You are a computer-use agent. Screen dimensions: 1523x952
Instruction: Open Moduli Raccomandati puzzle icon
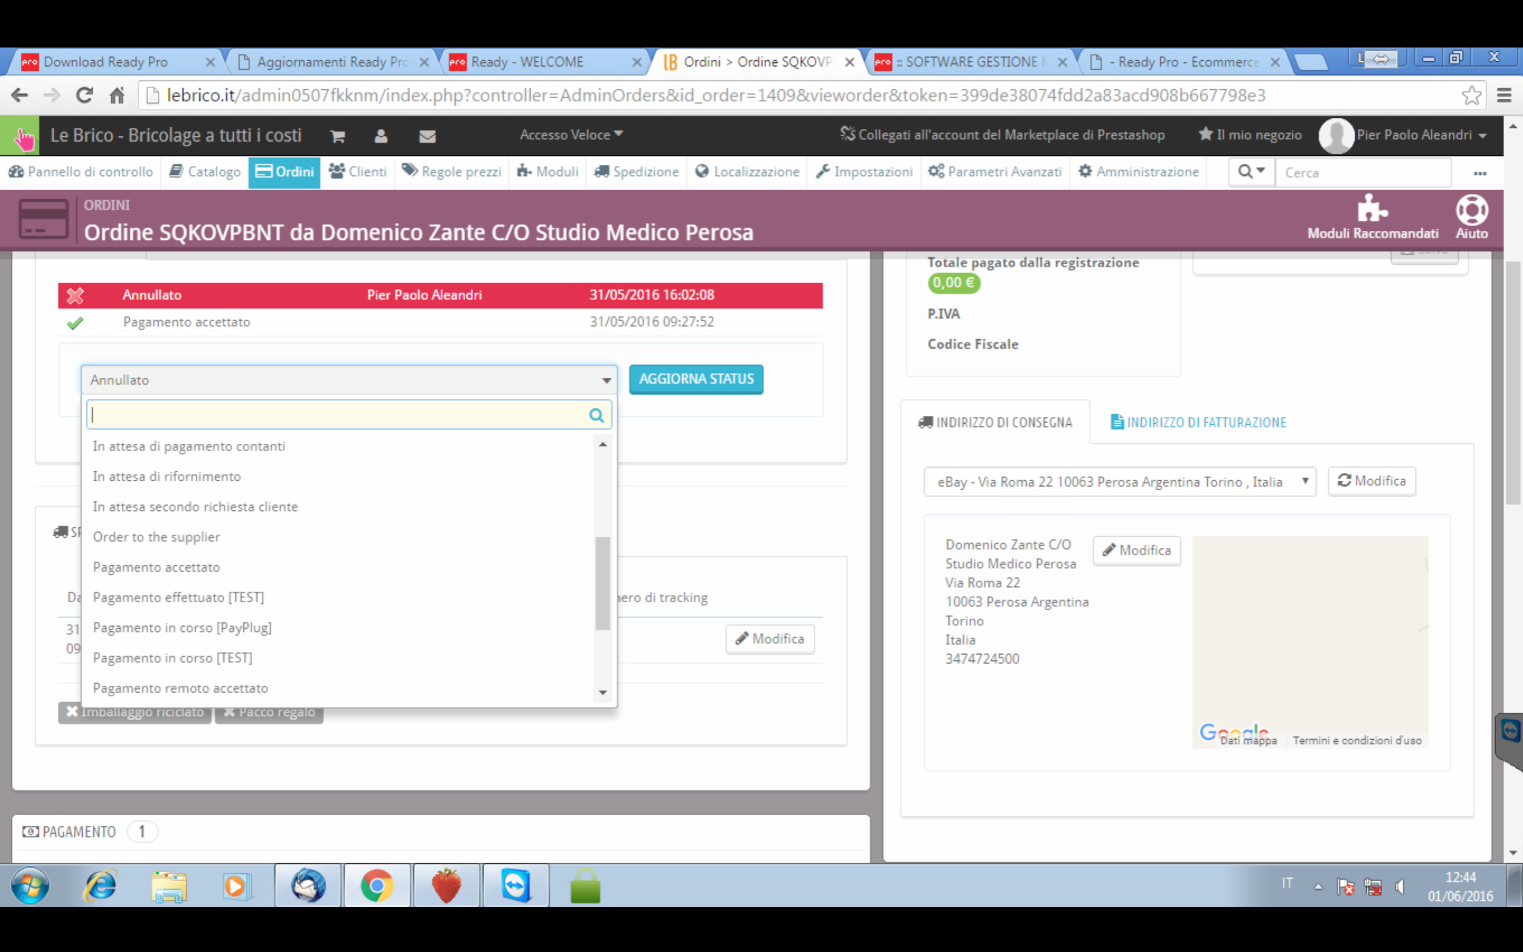[1372, 209]
